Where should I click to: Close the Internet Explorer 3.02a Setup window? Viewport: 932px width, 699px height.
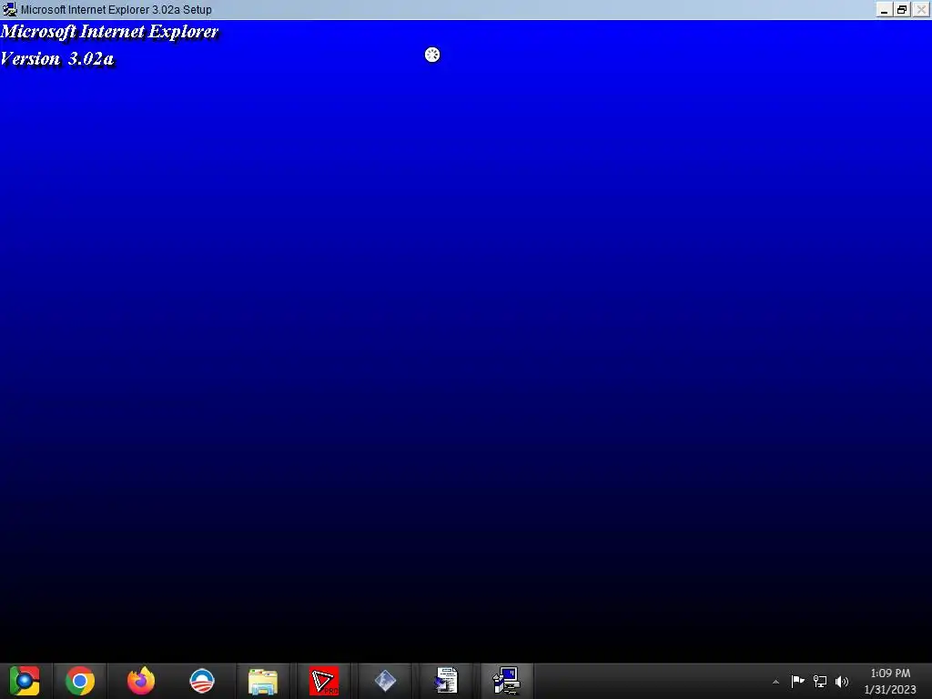click(921, 9)
